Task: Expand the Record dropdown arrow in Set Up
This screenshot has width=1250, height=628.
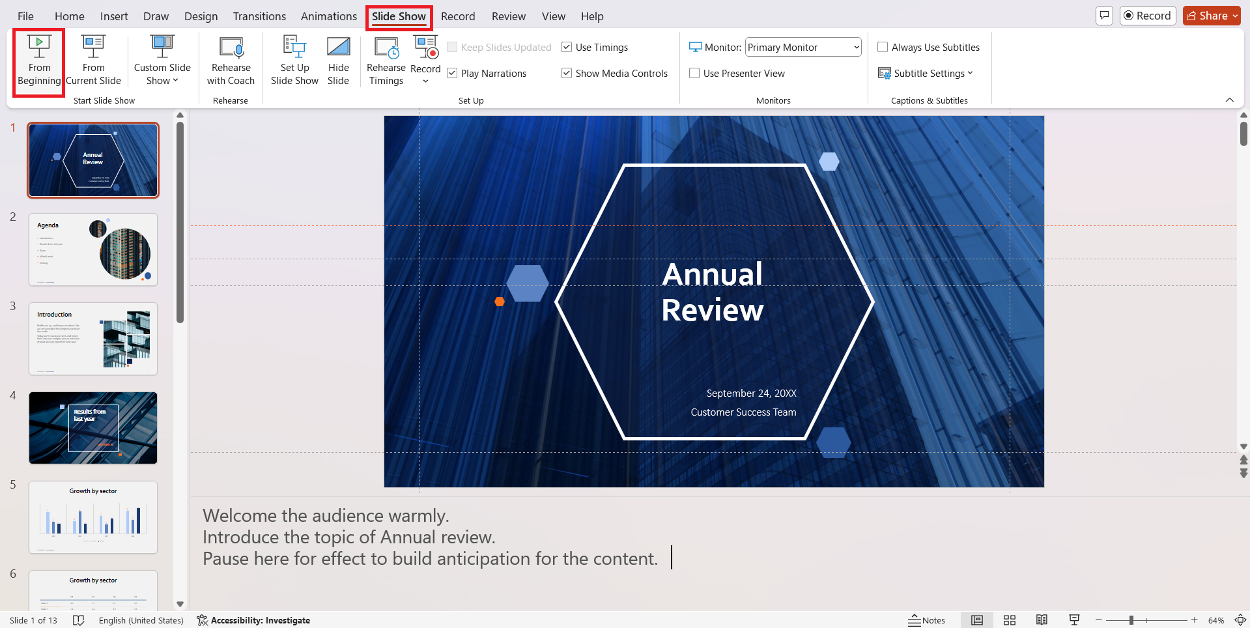Action: [425, 81]
